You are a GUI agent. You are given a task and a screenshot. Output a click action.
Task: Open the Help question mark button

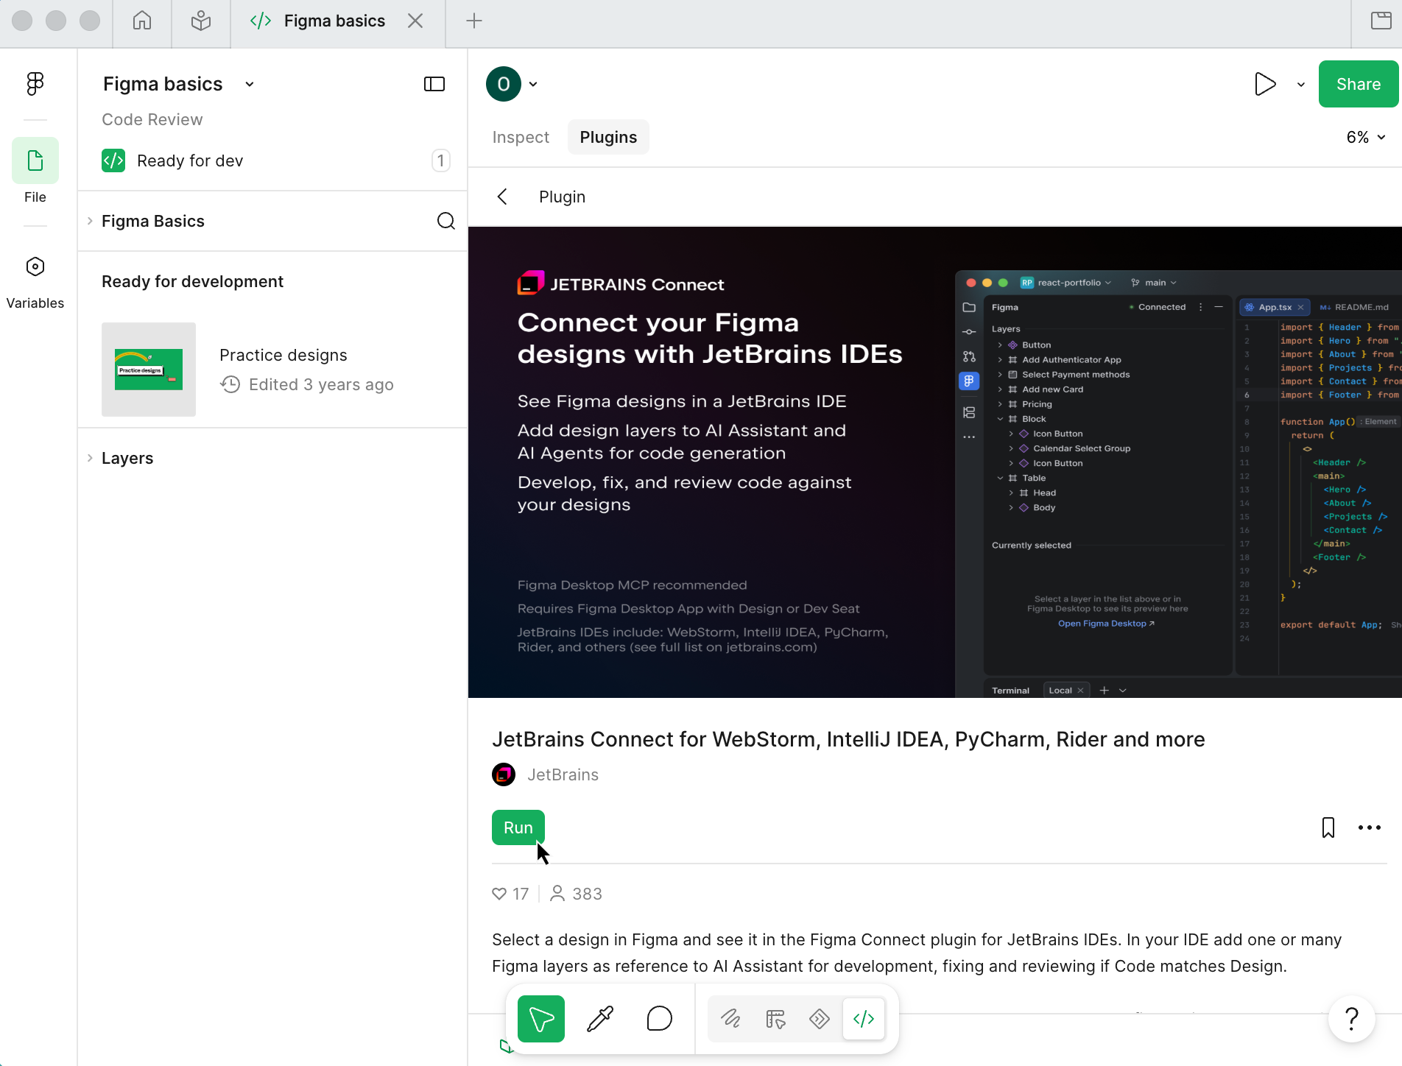click(x=1352, y=1019)
